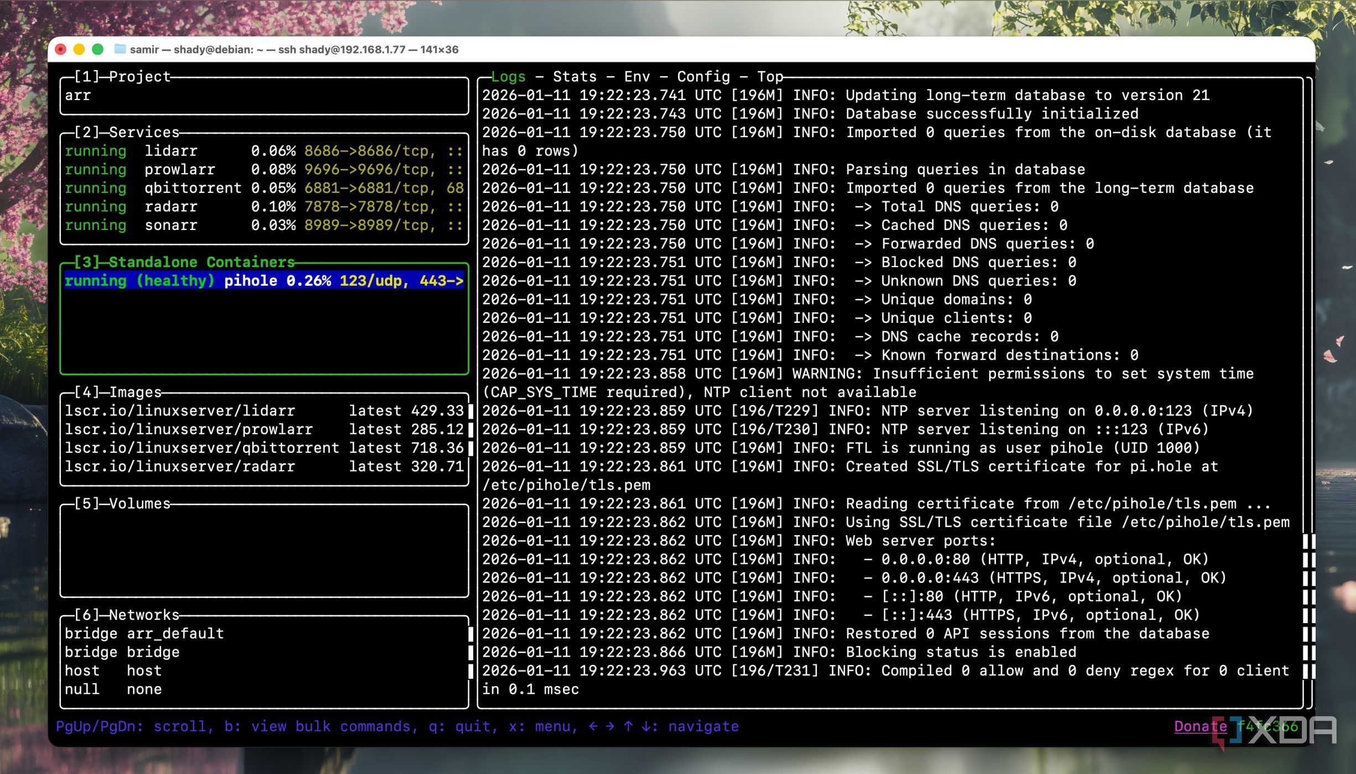The width and height of the screenshot is (1356, 774).
Task: Select the lscr.io/linuxserver/qbittorrent image
Action: point(264,448)
